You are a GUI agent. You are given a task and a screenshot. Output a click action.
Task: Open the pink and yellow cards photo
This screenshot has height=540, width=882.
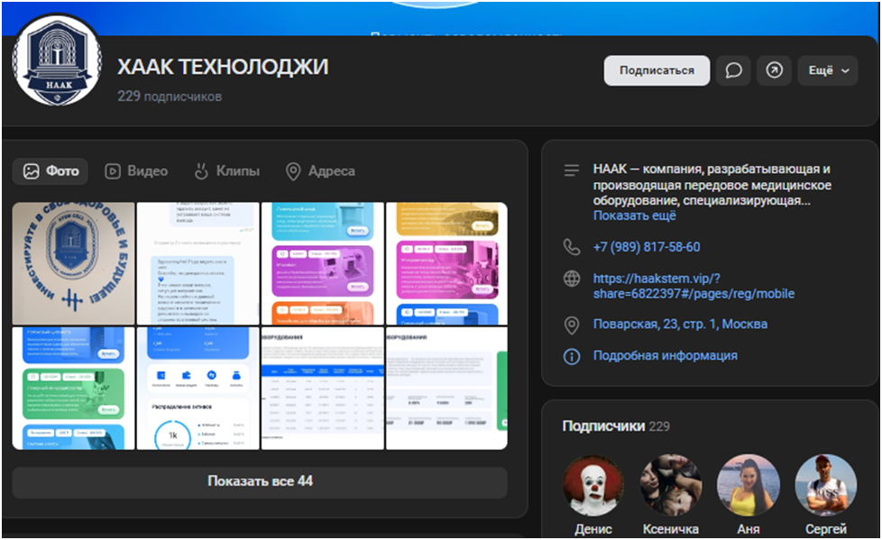[x=446, y=263]
